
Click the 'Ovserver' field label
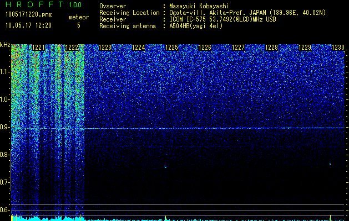[113, 6]
